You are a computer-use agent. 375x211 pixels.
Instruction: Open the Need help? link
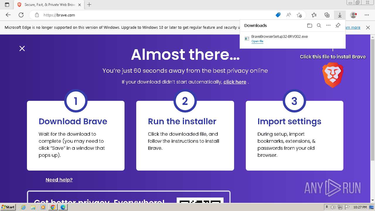click(59, 180)
